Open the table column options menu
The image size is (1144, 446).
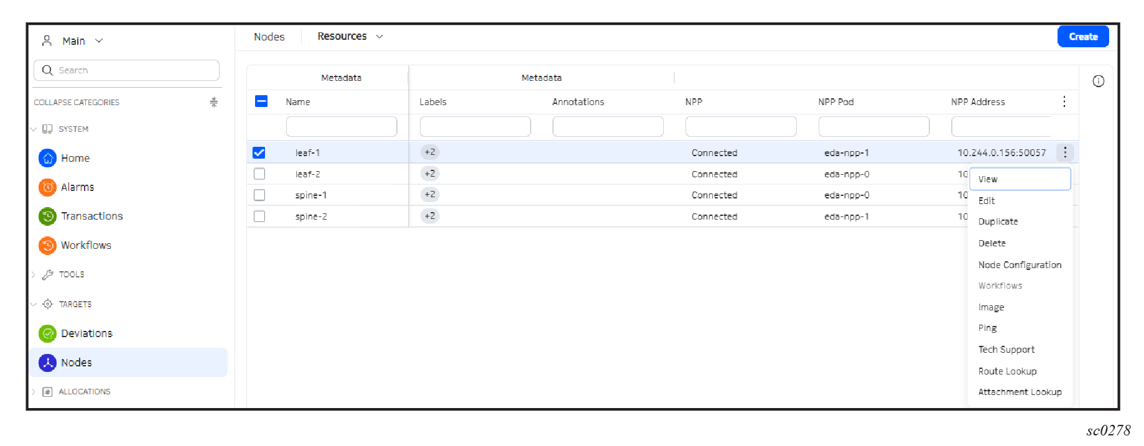pos(1064,101)
